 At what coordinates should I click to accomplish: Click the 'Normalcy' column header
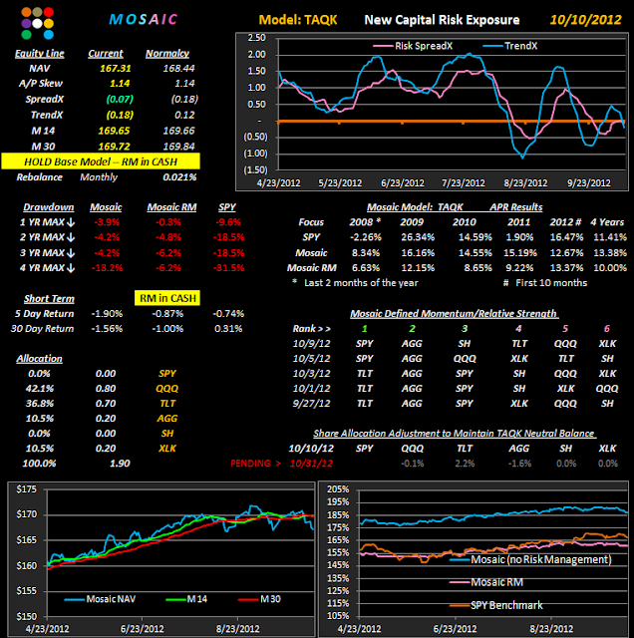[x=167, y=53]
